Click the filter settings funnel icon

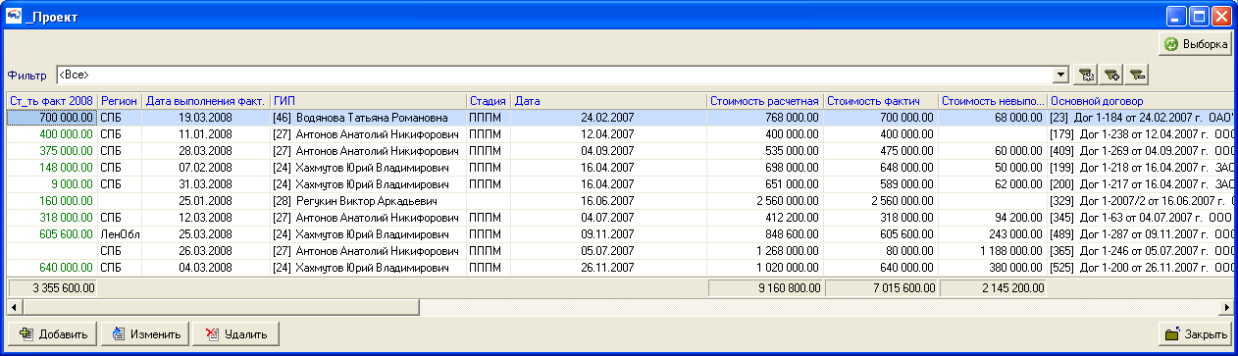[1086, 75]
